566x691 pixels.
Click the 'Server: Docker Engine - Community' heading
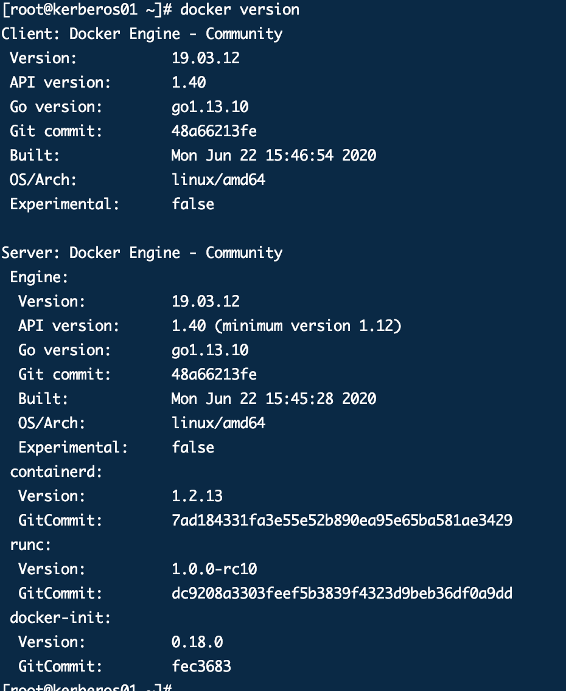142,253
